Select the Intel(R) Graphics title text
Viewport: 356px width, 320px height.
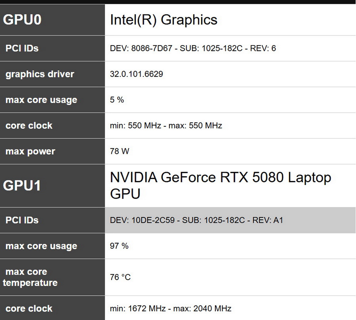[x=163, y=20]
